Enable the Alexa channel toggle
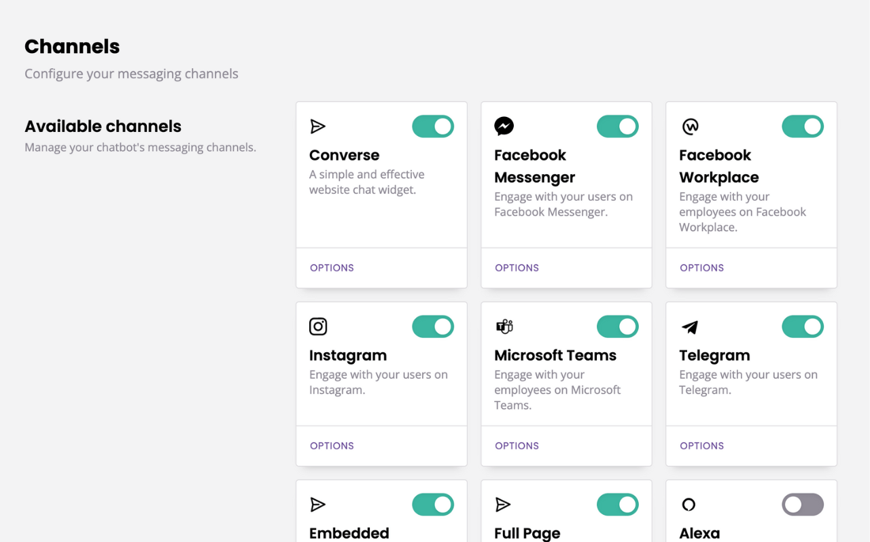This screenshot has width=870, height=542. (x=803, y=505)
